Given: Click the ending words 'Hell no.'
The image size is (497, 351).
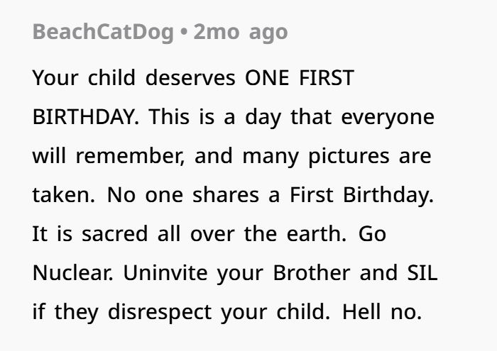Looking at the screenshot, I should click(x=382, y=312).
